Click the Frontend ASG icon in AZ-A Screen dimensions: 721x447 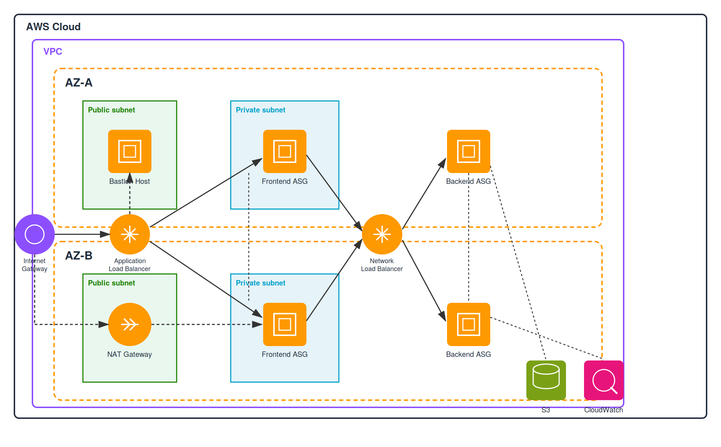(x=285, y=151)
